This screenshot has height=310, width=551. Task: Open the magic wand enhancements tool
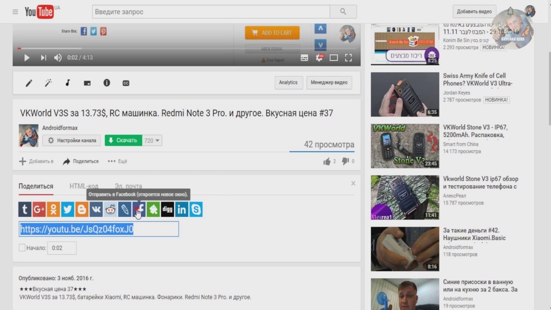pos(48,83)
